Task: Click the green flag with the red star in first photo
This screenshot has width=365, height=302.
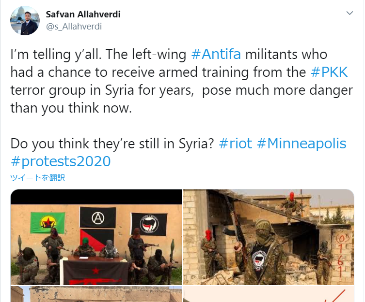Action: click(48, 223)
